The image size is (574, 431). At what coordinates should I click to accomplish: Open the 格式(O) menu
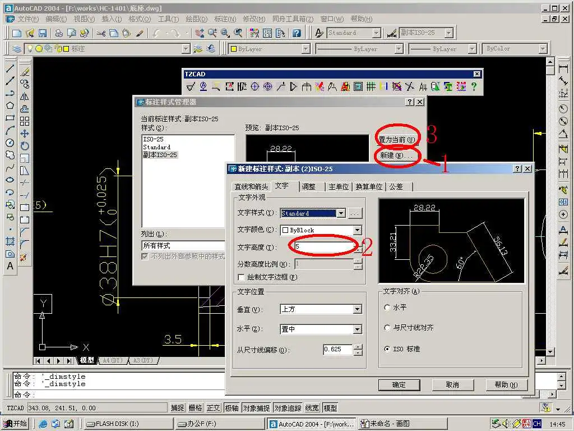point(140,19)
